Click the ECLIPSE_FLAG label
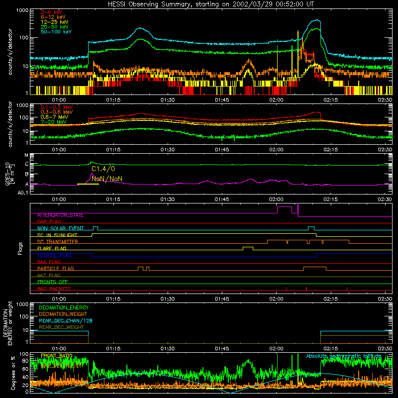 54,255
